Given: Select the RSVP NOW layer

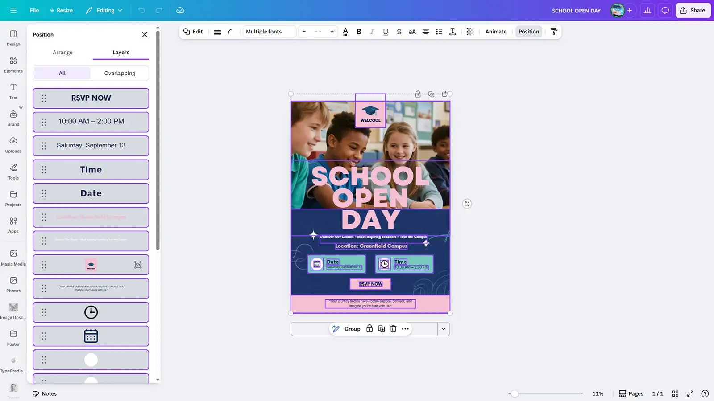Looking at the screenshot, I should (x=91, y=98).
